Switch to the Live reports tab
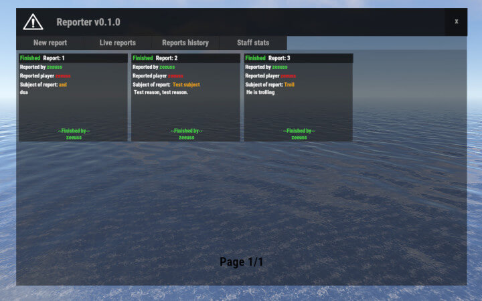Image resolution: width=482 pixels, height=301 pixels. (x=118, y=43)
